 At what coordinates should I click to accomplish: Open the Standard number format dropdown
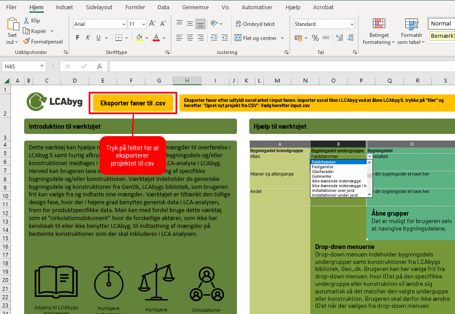pyautogui.click(x=352, y=24)
